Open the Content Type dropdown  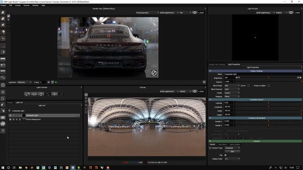coord(232,148)
